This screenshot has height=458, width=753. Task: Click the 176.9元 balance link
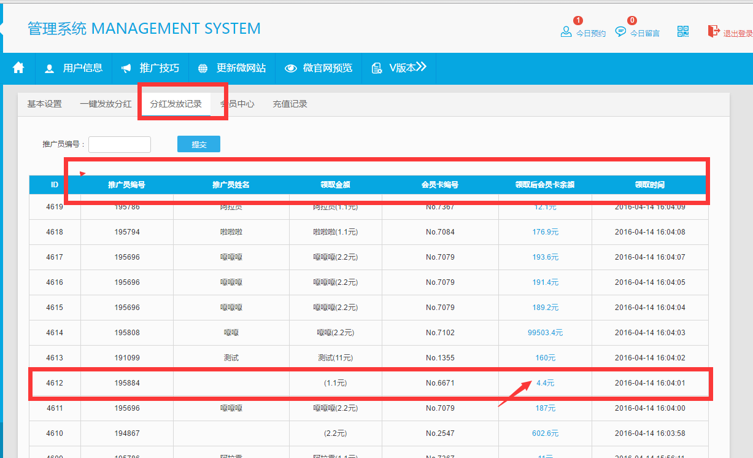coord(545,232)
